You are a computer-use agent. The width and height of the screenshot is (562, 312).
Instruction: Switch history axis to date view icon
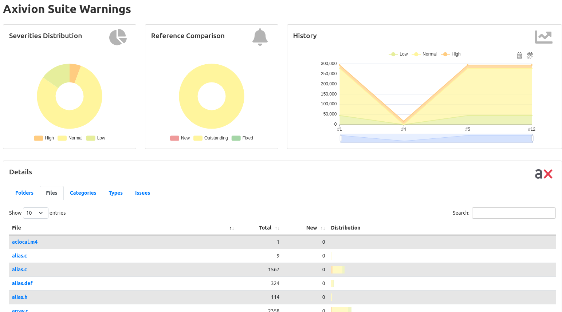point(519,56)
